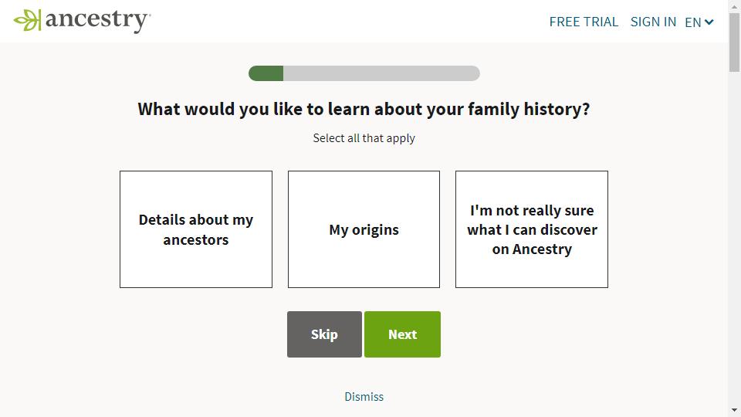Open the EN language selector

(x=699, y=22)
